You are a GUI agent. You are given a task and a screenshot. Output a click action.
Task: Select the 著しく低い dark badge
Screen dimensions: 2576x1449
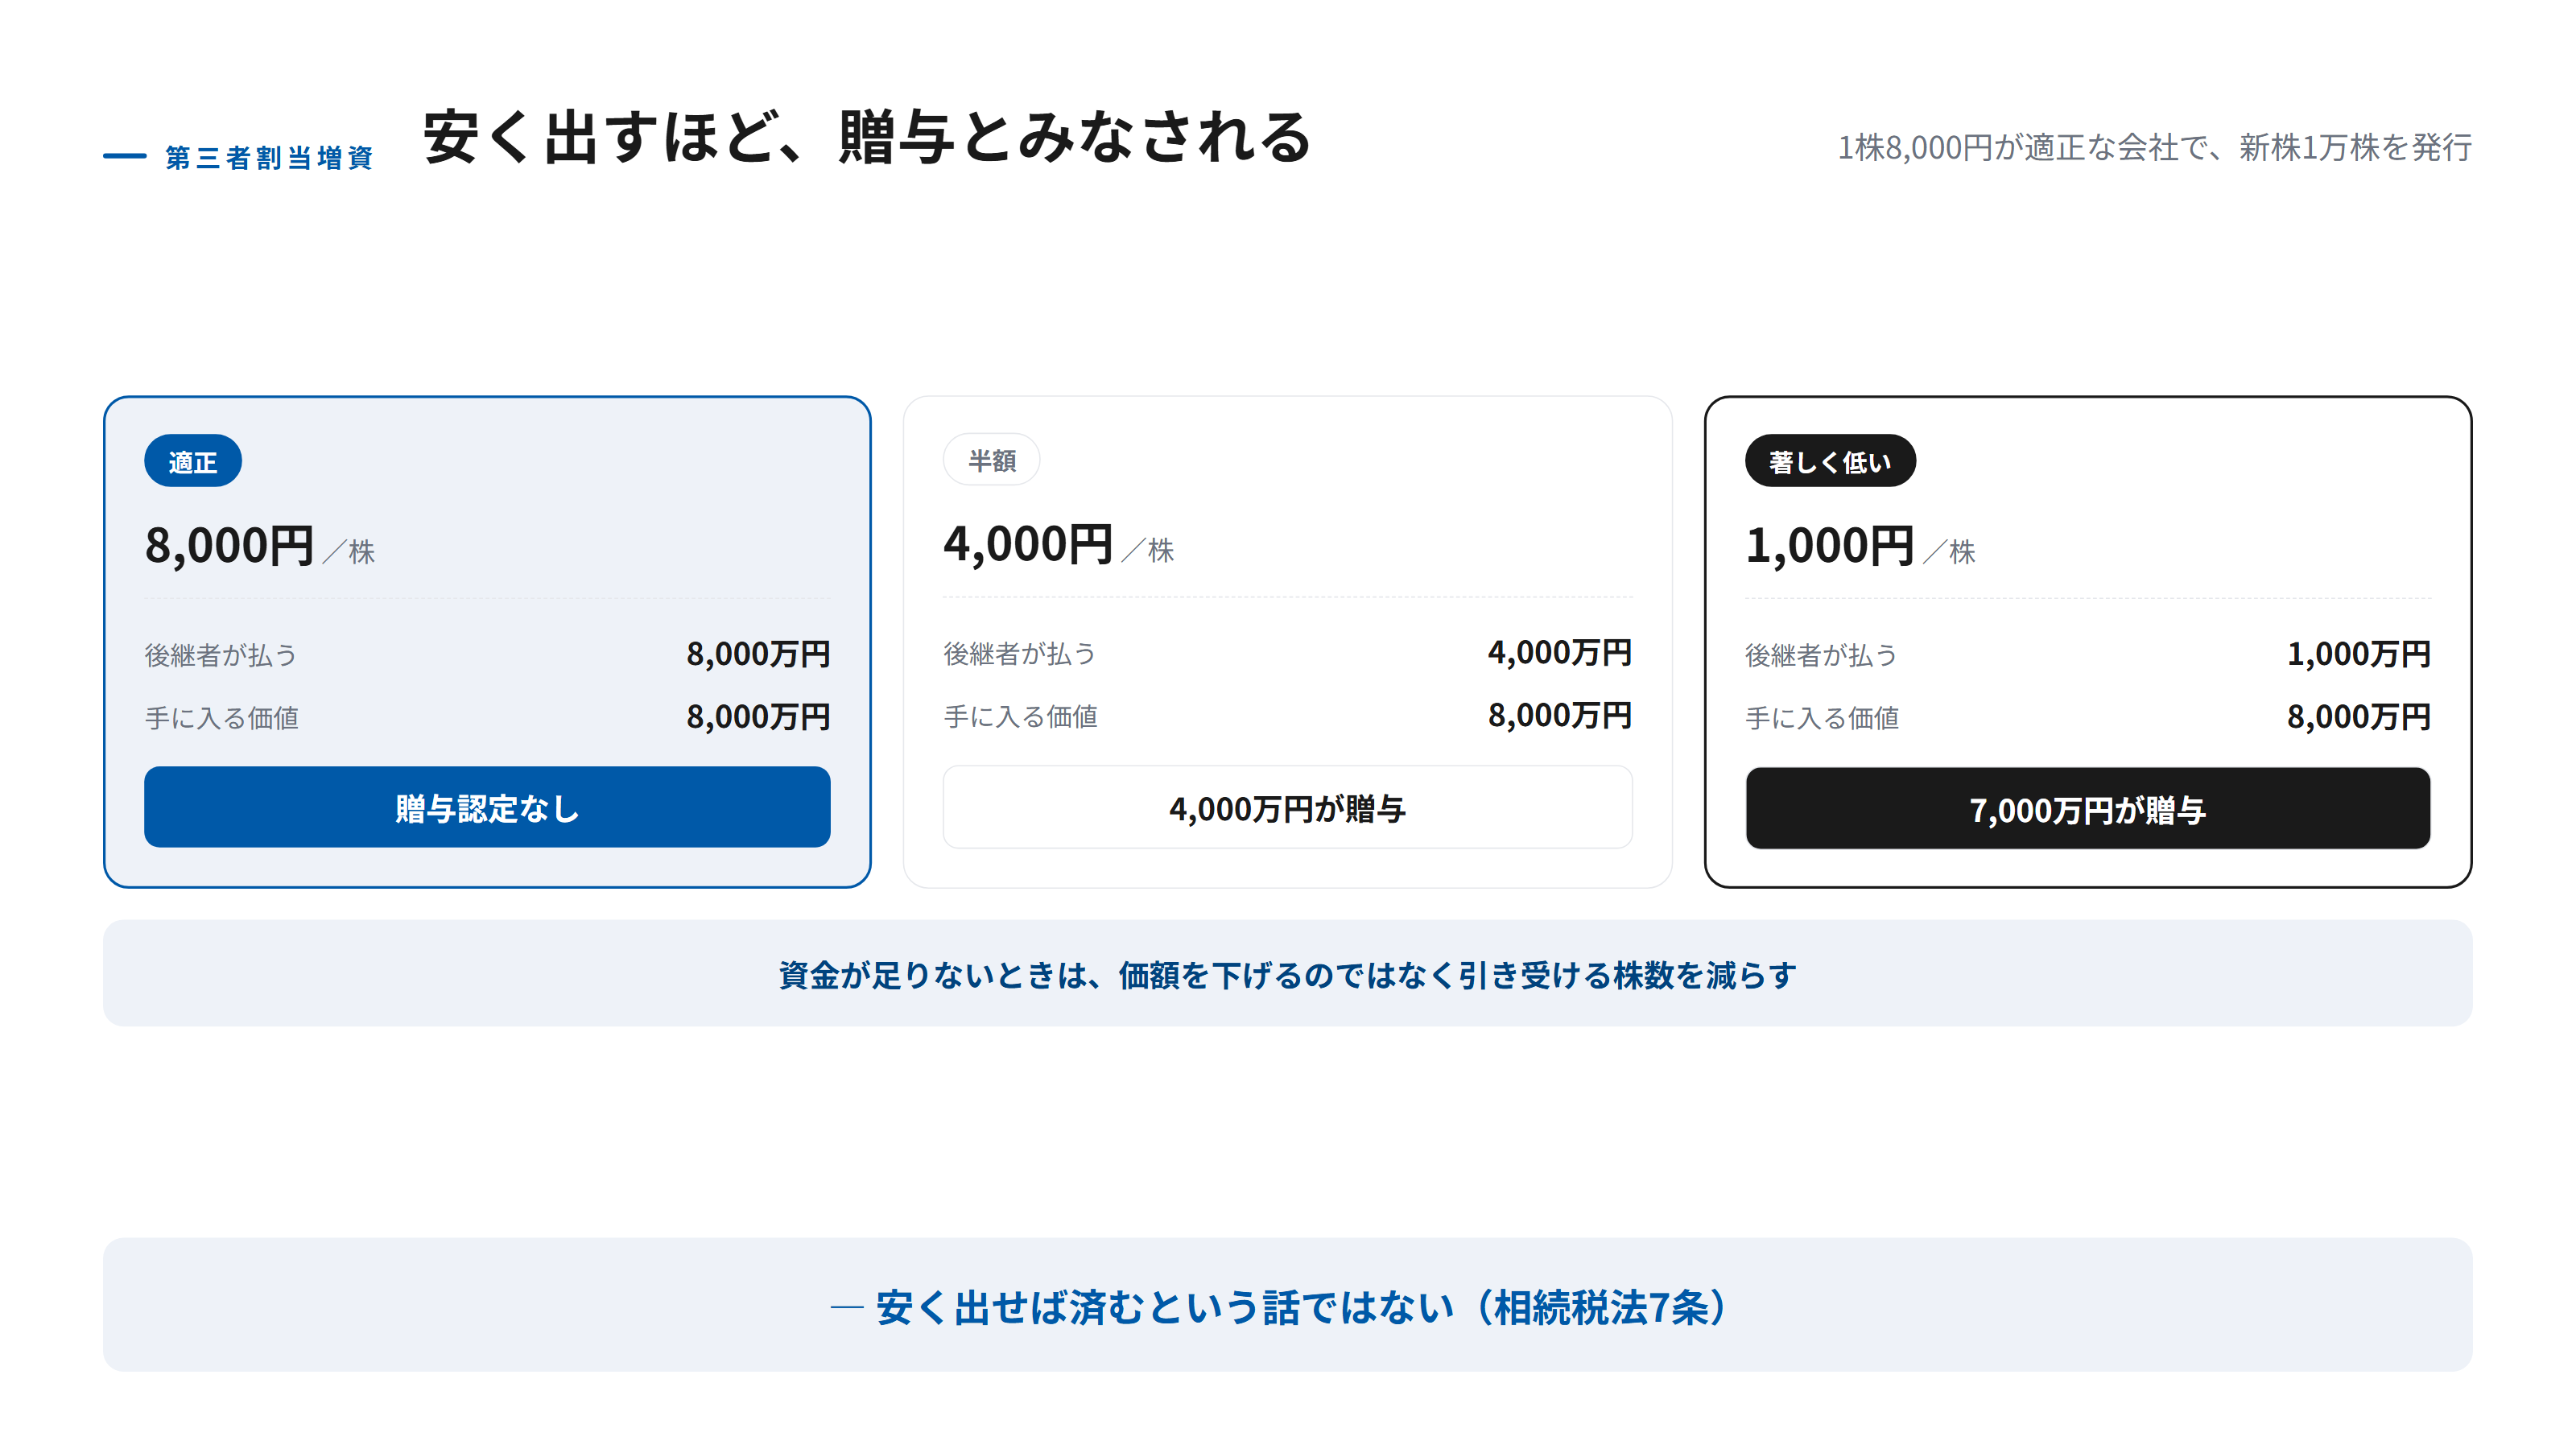point(1830,461)
